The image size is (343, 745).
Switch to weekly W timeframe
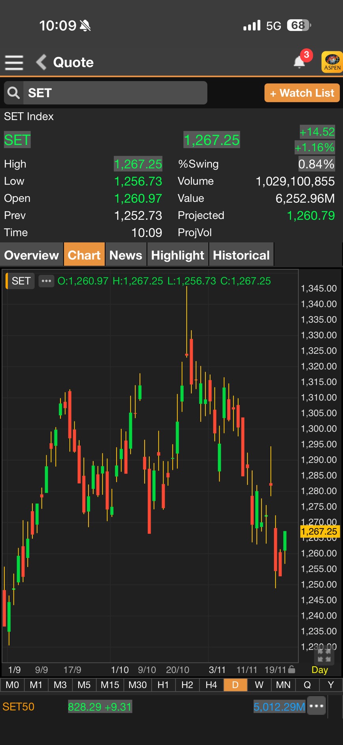coord(259,685)
